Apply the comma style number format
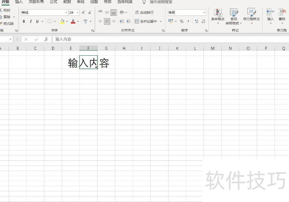 click(188, 21)
